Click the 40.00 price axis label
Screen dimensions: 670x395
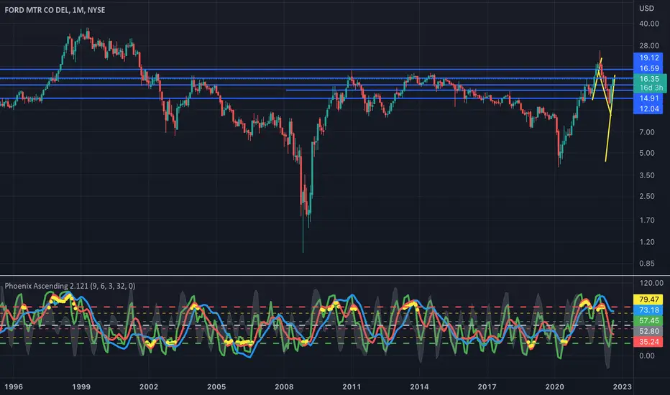(x=648, y=24)
